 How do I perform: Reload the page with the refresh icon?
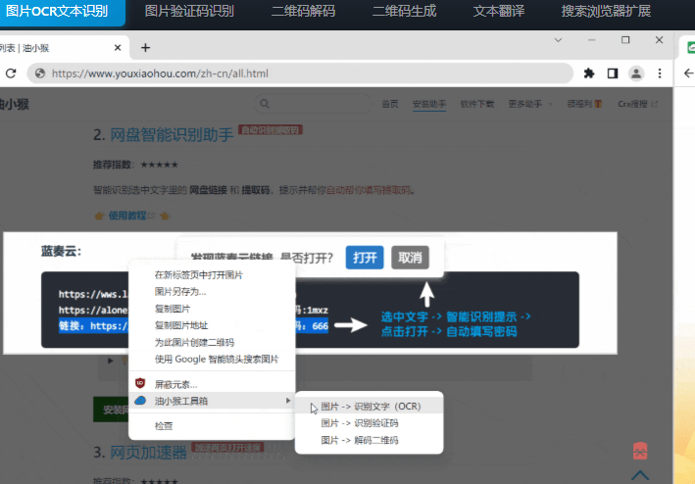pos(9,73)
